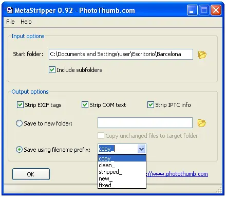The height and width of the screenshot is (197, 226).
Task: Choose the clean_ prefix option
Action: [122, 165]
